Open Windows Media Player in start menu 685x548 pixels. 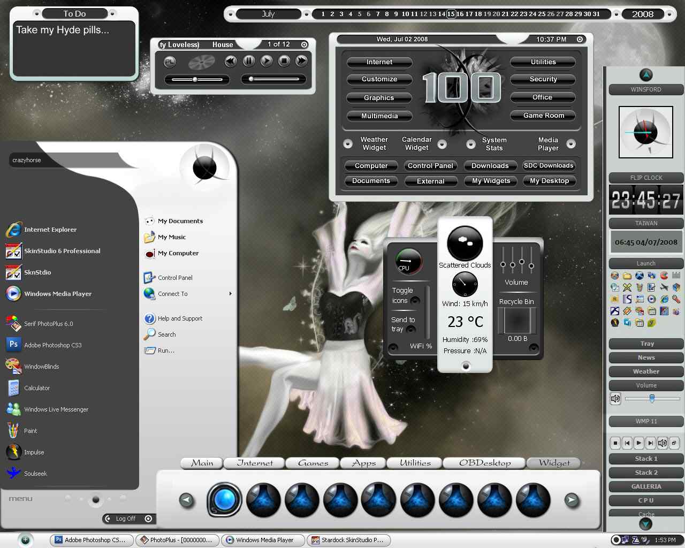coord(48,294)
